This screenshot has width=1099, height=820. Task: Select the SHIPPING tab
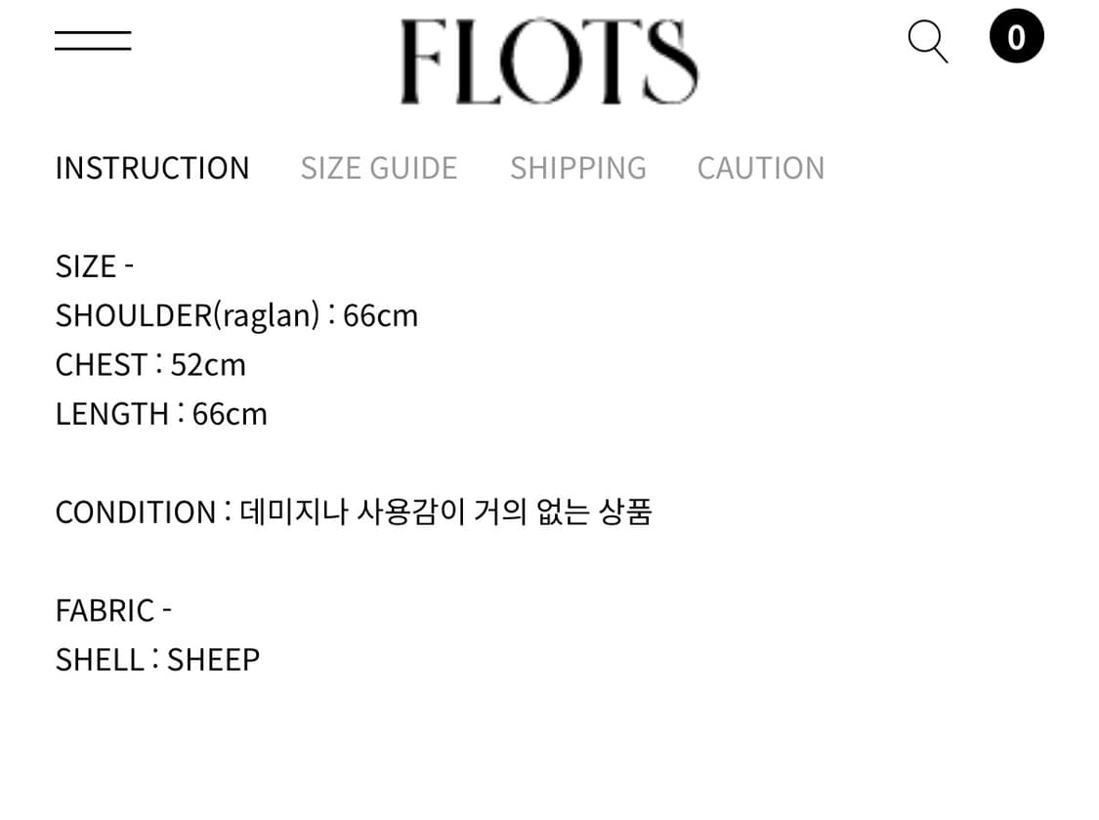tap(578, 168)
